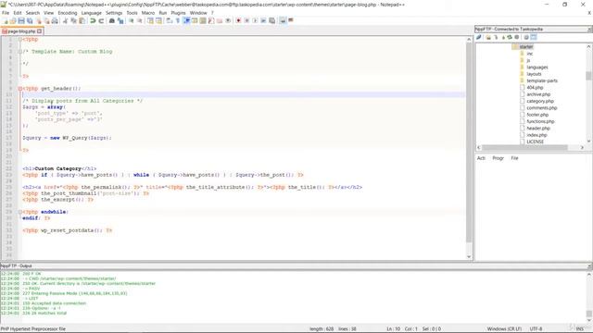
Task: Close the NppFTP panel with its X
Action: 590,29
